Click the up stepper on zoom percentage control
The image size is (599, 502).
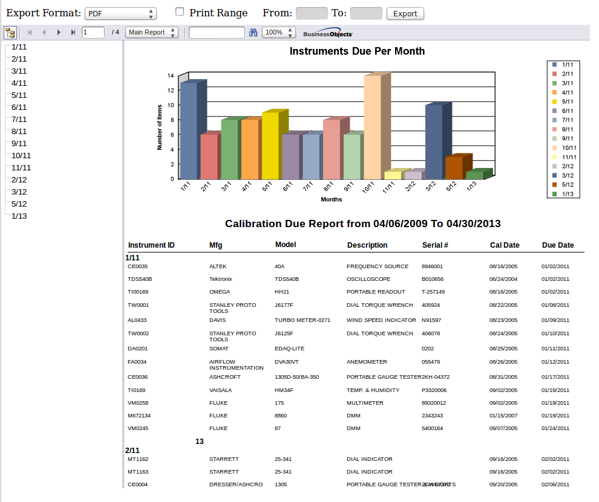(289, 30)
